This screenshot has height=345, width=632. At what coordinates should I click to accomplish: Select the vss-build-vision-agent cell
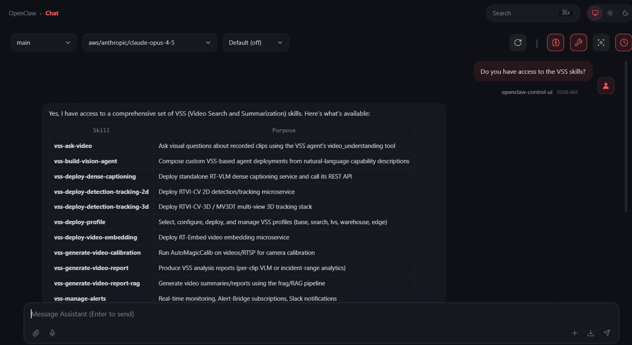click(x=101, y=161)
